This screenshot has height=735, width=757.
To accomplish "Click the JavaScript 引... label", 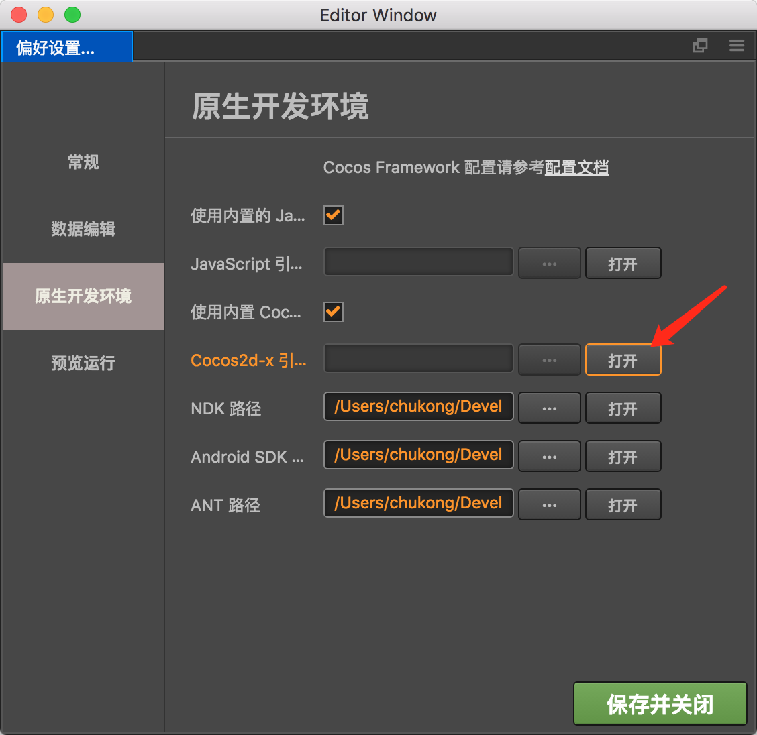I will pyautogui.click(x=247, y=264).
